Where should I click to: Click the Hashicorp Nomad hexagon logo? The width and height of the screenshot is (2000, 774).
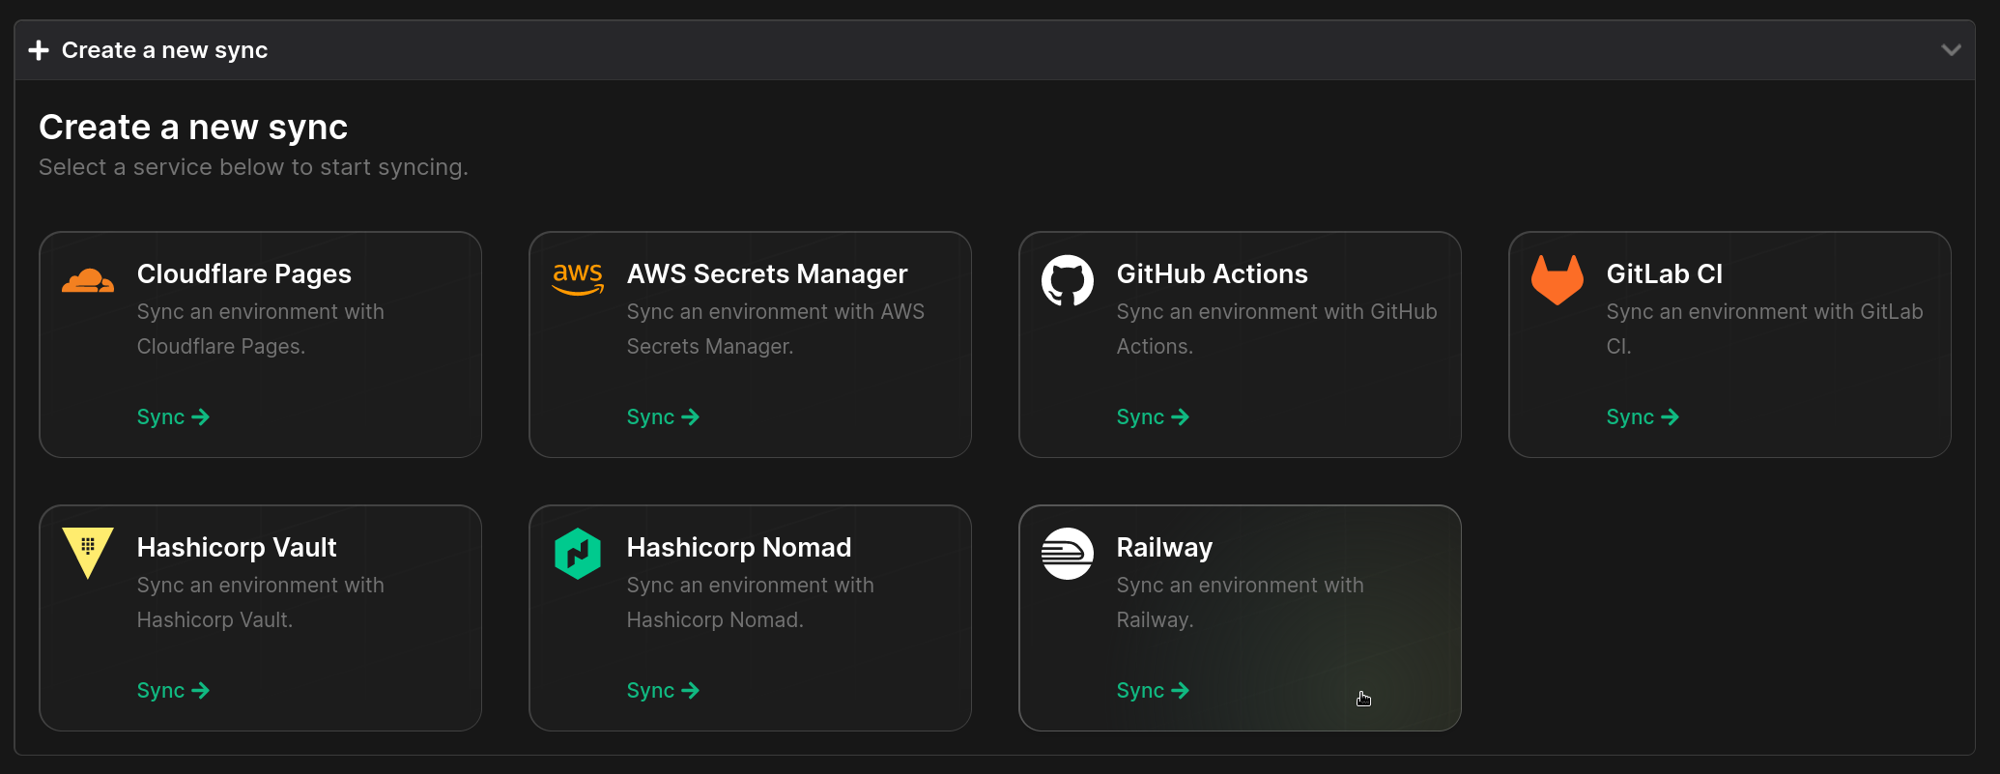[x=578, y=554]
